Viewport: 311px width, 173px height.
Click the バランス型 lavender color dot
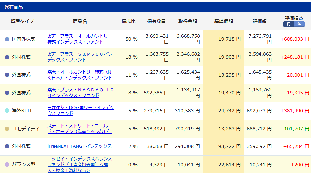pyautogui.click(x=7, y=164)
